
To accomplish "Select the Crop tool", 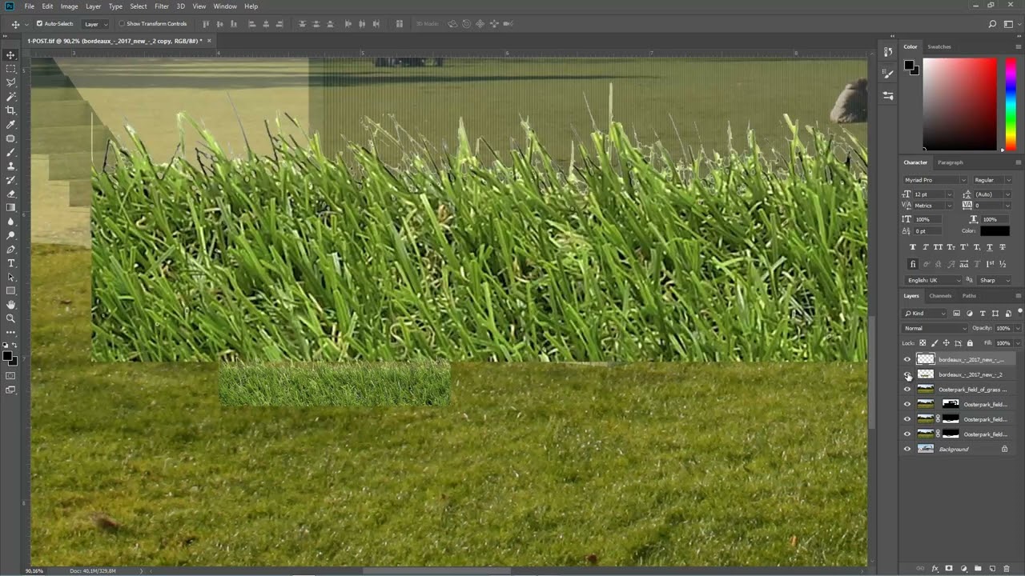I will (x=10, y=110).
